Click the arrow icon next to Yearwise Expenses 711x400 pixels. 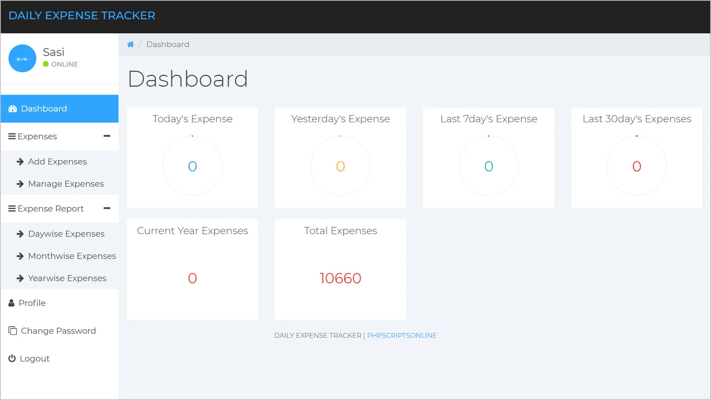tap(20, 278)
